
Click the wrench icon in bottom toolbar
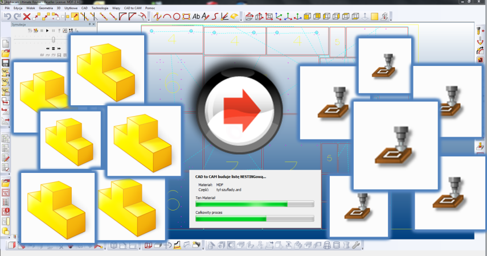pyautogui.click(x=357, y=246)
